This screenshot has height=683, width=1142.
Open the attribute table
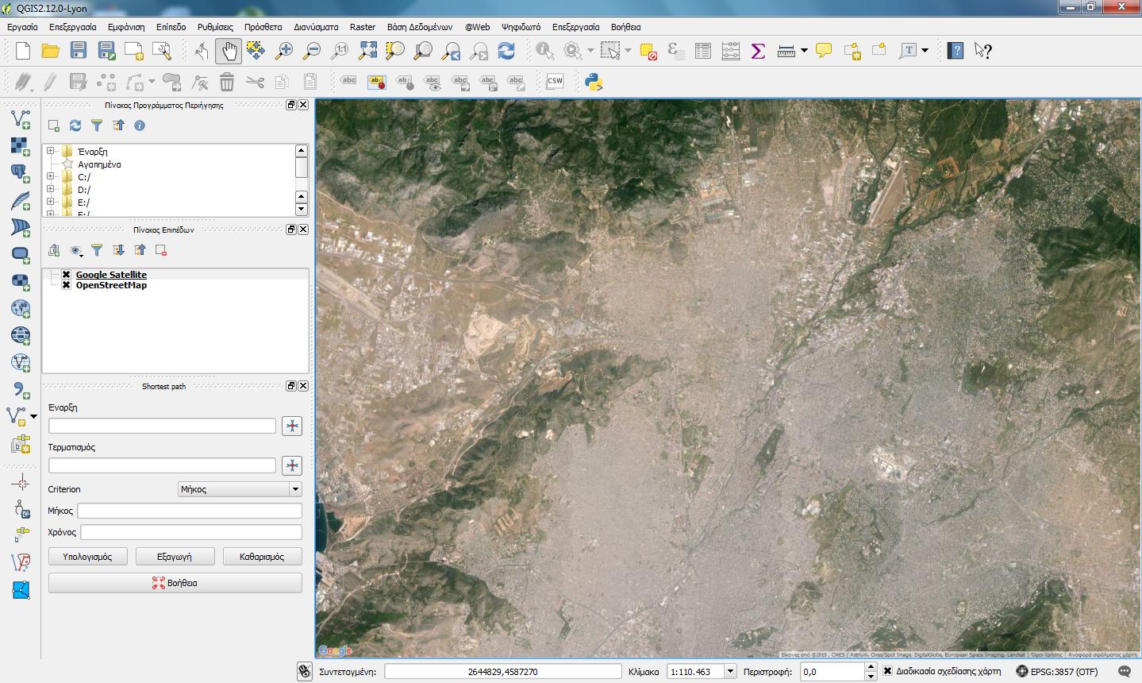[703, 51]
